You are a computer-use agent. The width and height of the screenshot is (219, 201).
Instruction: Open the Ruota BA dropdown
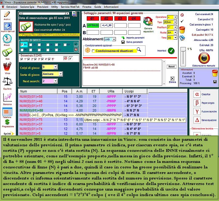(x=175, y=33)
